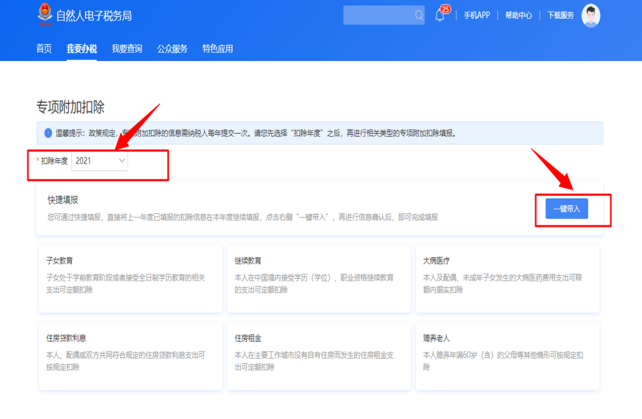
Task: Click the blue info icon in the tip banner
Action: (x=48, y=133)
